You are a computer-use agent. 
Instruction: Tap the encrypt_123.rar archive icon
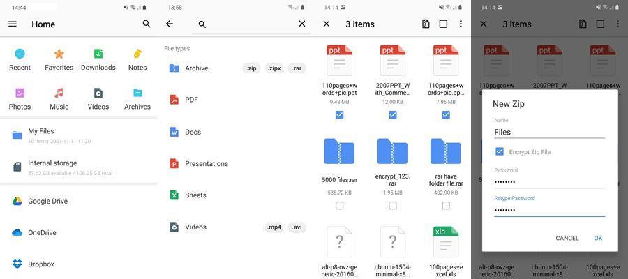tap(392, 151)
